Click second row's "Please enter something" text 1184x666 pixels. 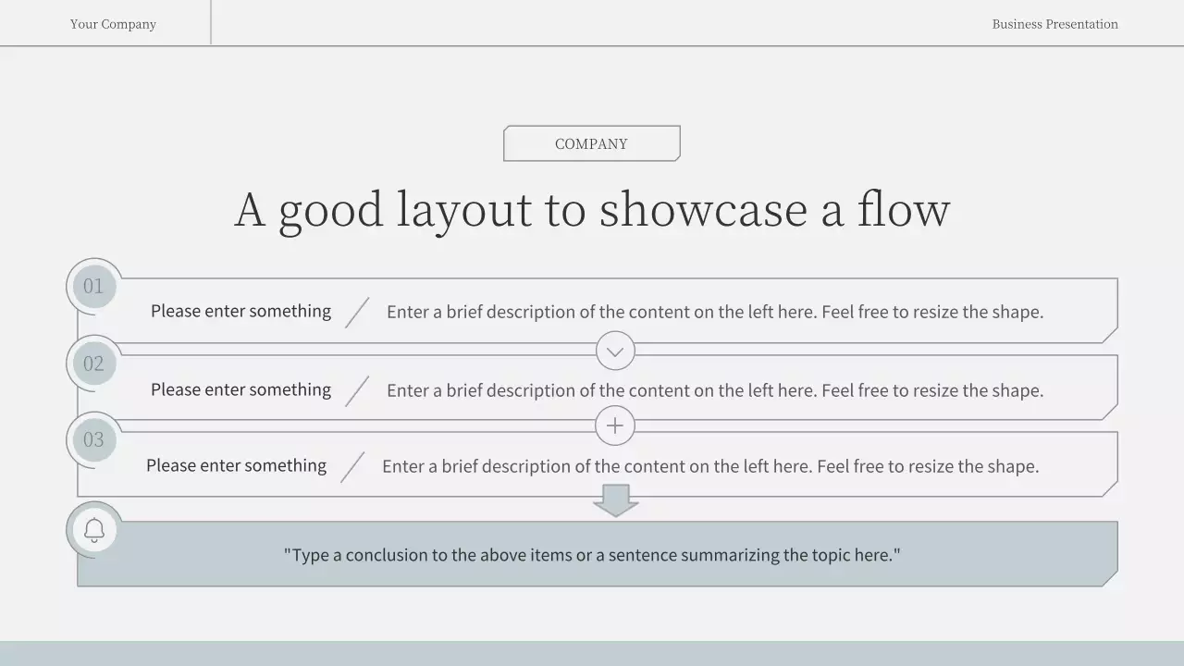240,390
